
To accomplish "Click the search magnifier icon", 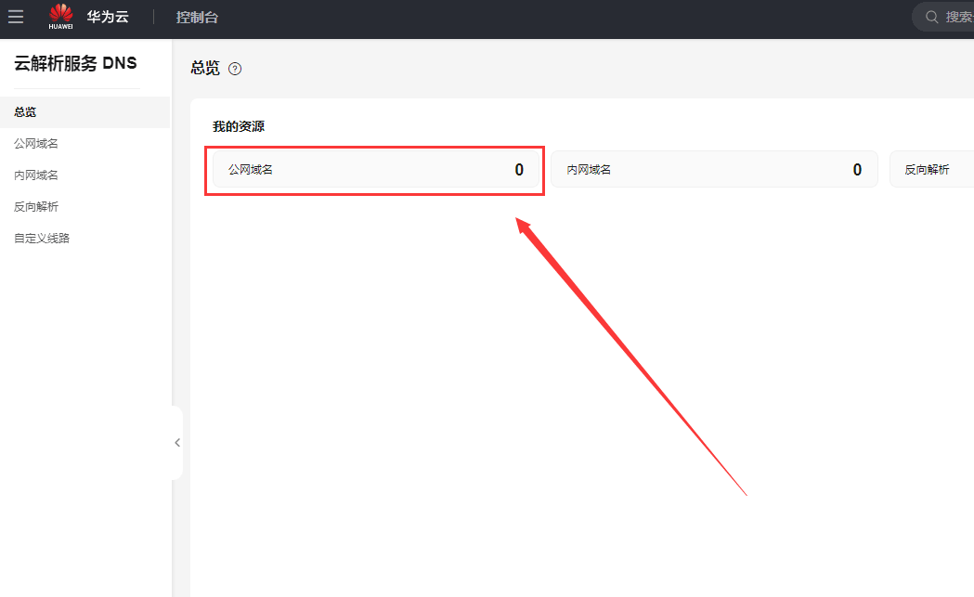I will pyautogui.click(x=931, y=17).
